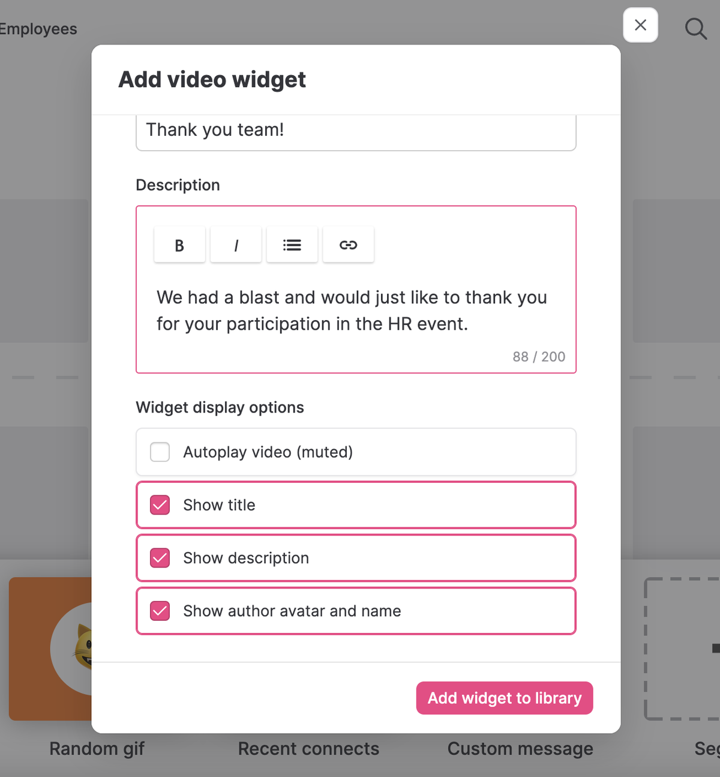Enable the Autoplay video (muted) checkbox
This screenshot has height=777, width=720.
tap(160, 452)
